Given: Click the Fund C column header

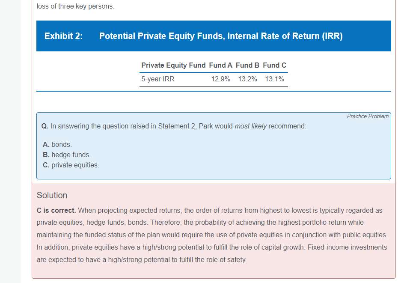Looking at the screenshot, I should coord(274,66).
